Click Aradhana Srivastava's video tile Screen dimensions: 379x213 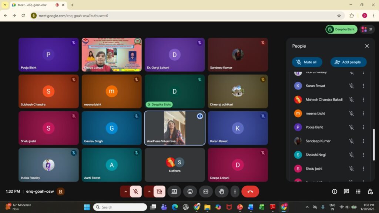[174, 128]
